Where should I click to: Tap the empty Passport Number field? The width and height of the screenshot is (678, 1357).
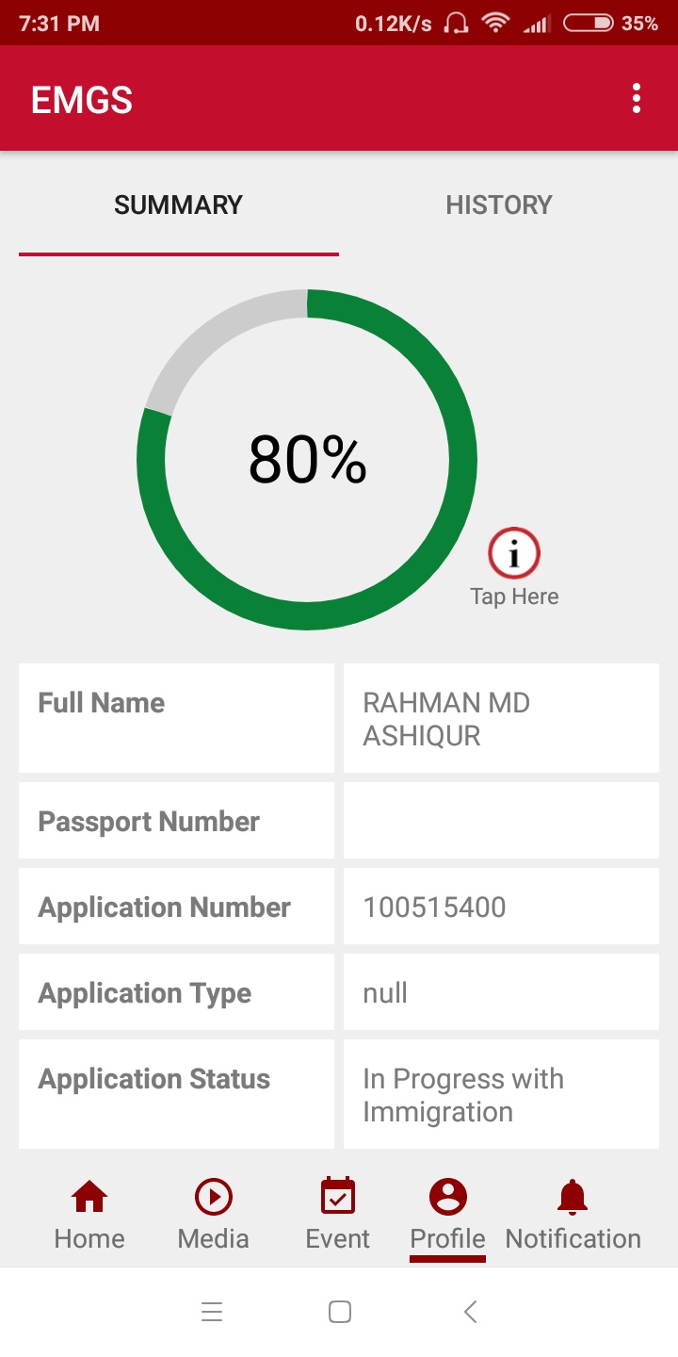501,821
